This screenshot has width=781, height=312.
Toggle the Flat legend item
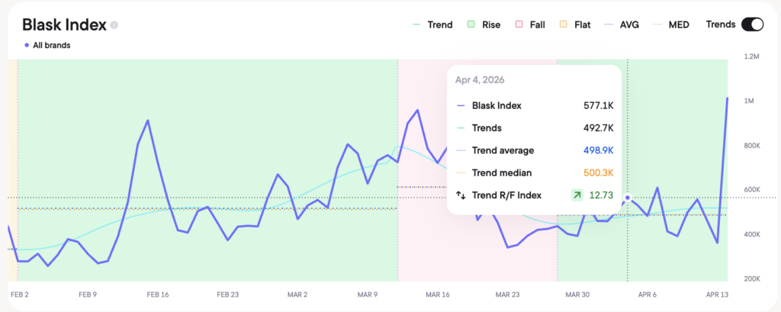pyautogui.click(x=574, y=24)
